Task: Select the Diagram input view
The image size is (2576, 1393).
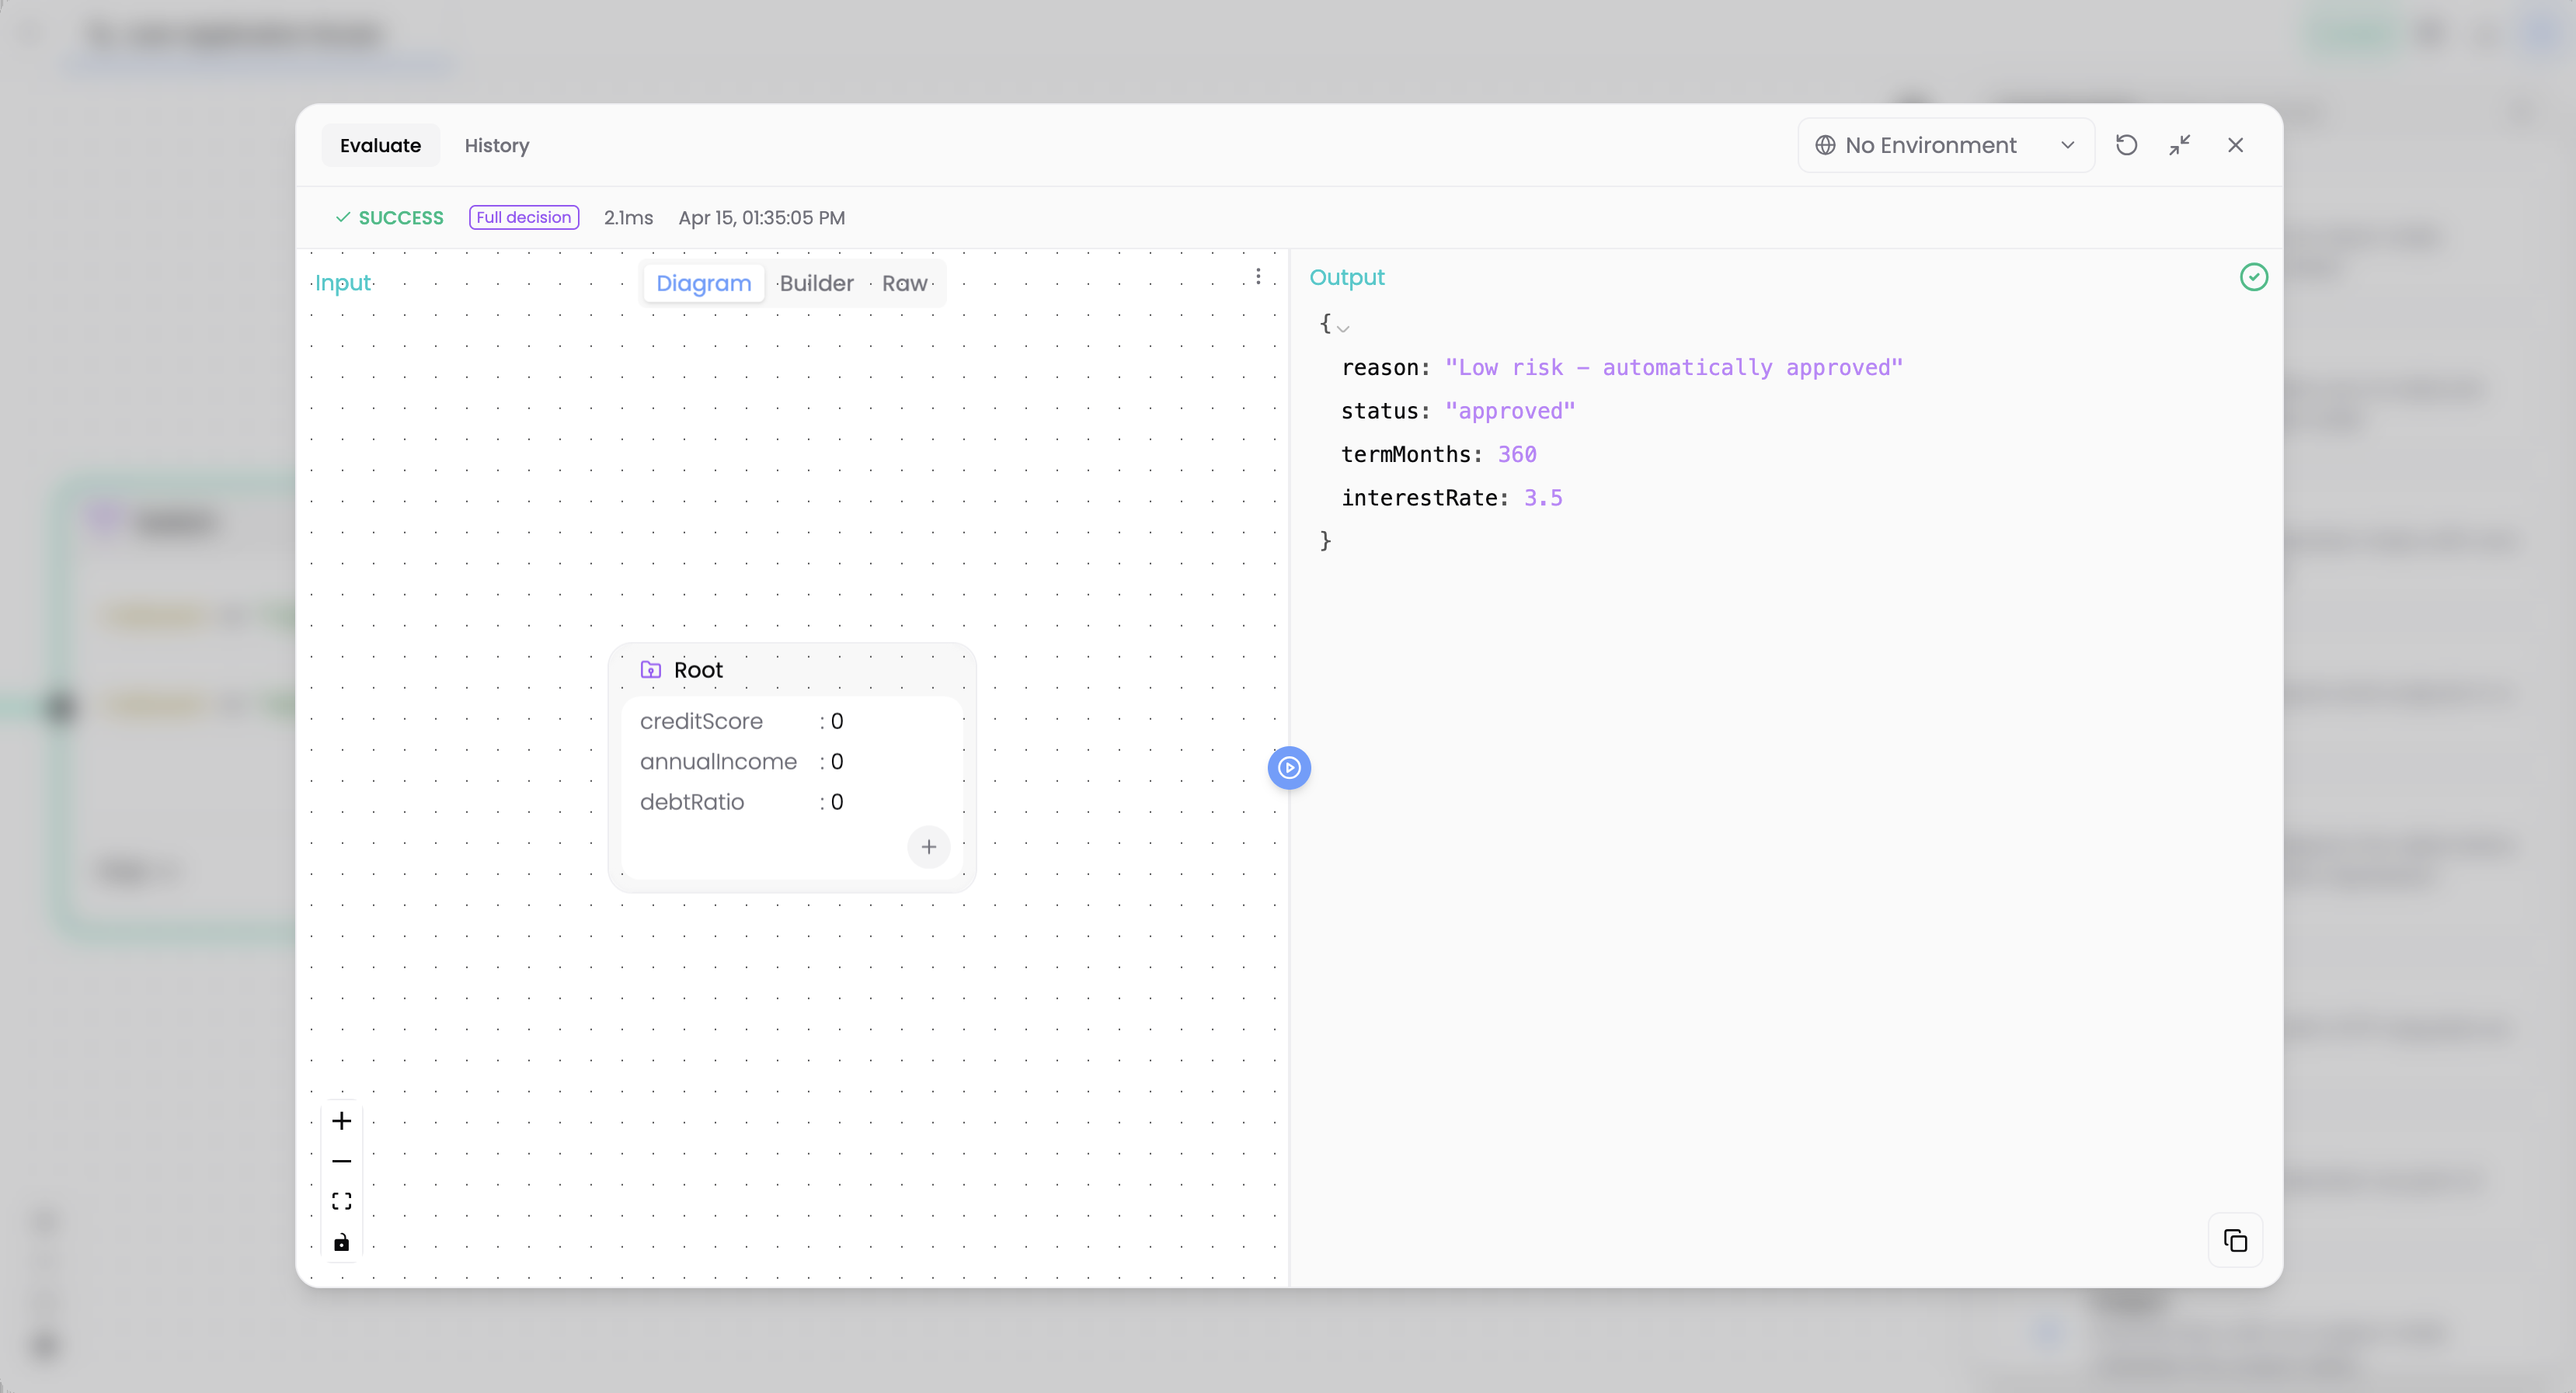Action: click(x=703, y=283)
